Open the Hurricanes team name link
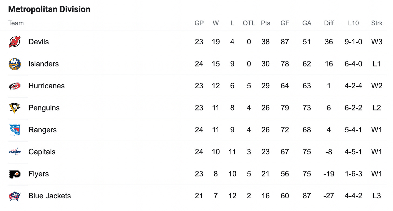 click(x=46, y=86)
